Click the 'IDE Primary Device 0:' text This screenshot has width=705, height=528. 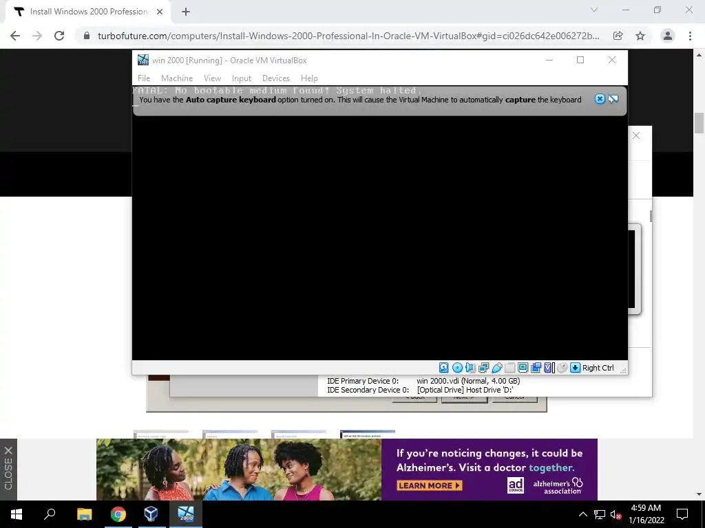click(x=363, y=381)
